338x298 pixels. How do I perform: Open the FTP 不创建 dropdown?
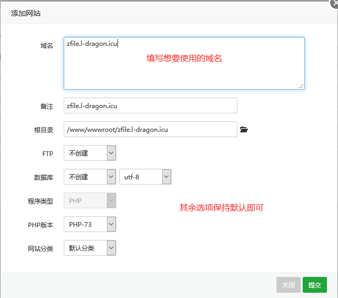(90, 153)
